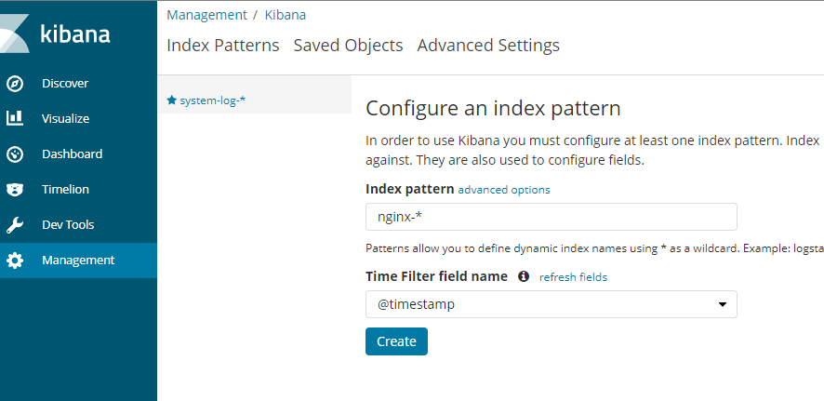Click the Management breadcrumb link

tap(206, 15)
